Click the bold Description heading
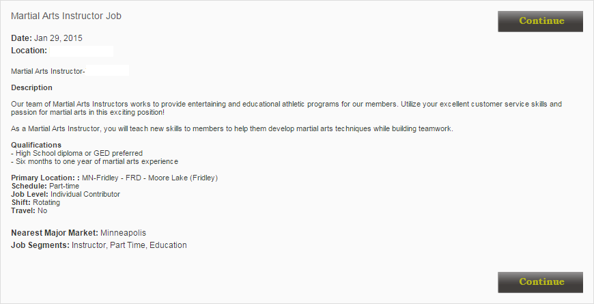Viewport: 594px width, 304px height. tap(32, 87)
